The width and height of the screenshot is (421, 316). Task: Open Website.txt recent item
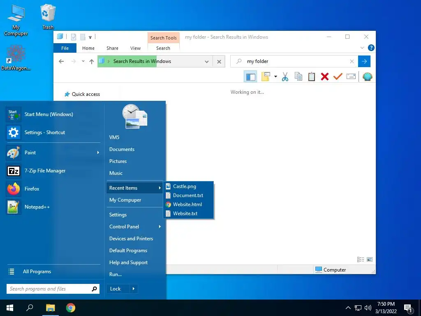(188, 214)
